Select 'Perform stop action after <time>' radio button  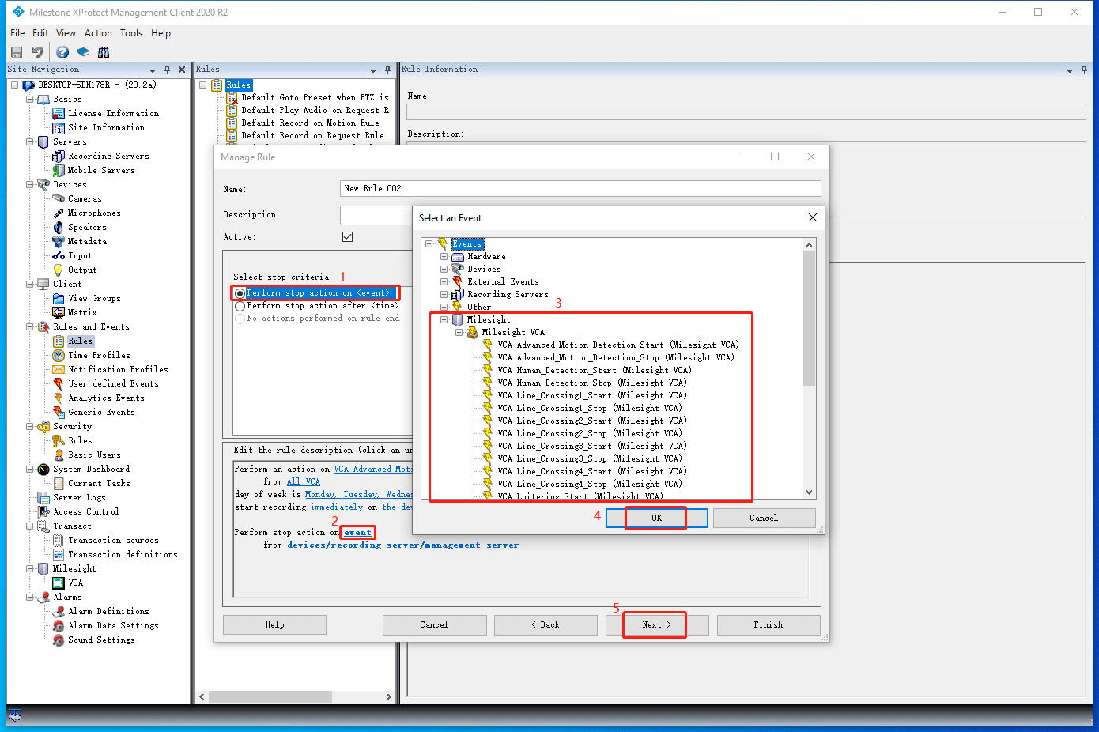click(x=240, y=306)
